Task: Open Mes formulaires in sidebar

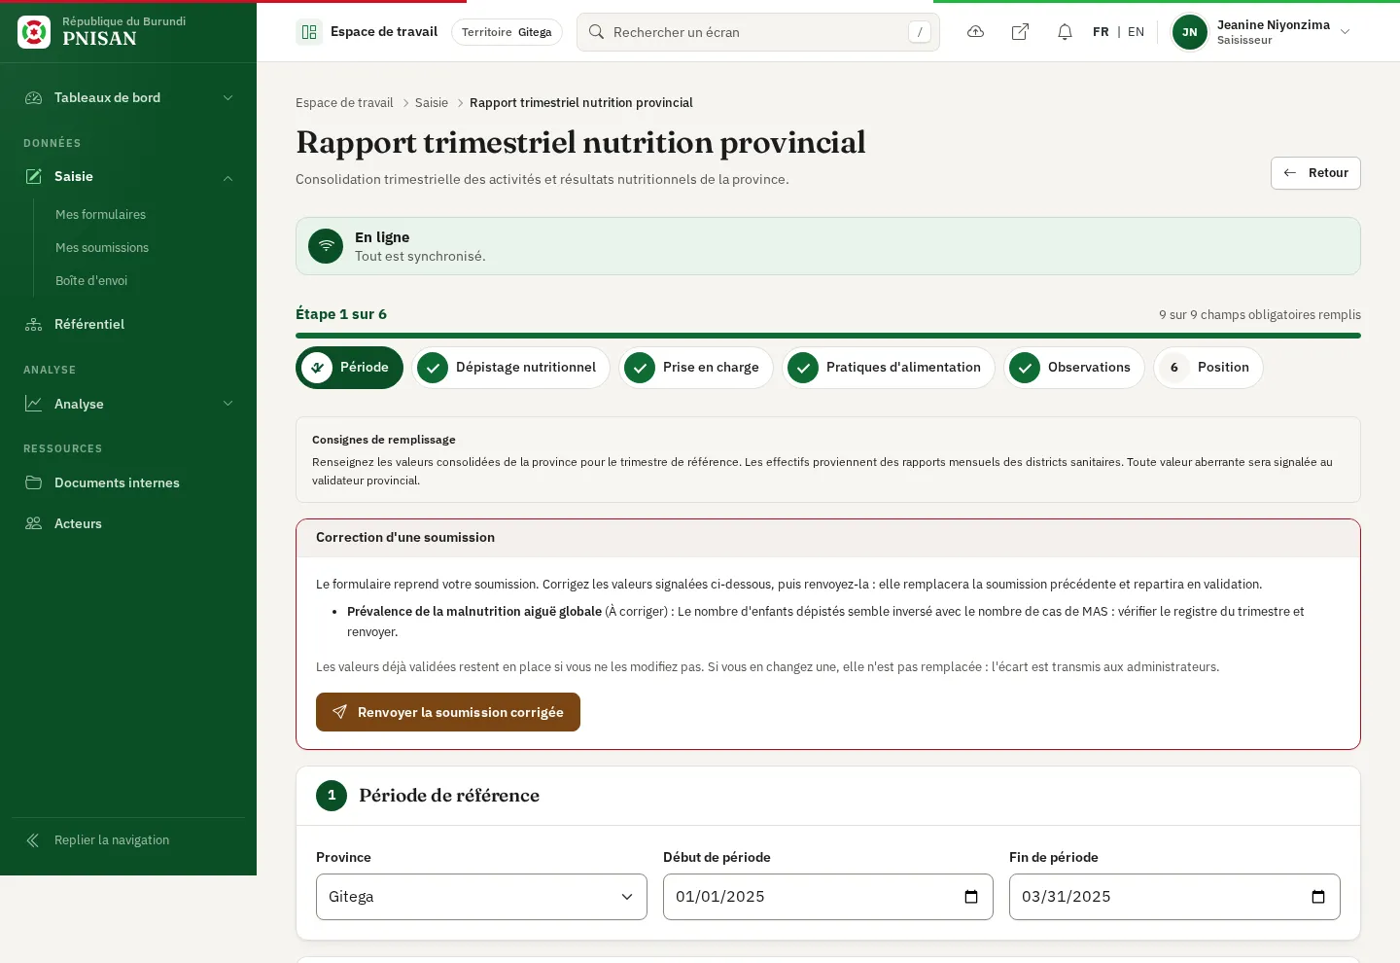Action: (100, 214)
